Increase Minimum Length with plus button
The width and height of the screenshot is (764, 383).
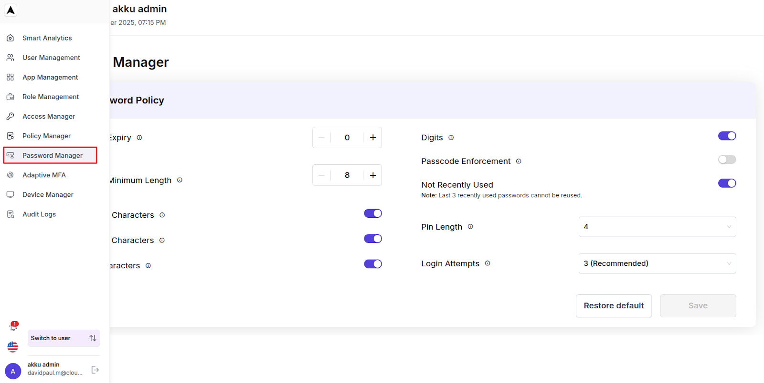click(373, 175)
